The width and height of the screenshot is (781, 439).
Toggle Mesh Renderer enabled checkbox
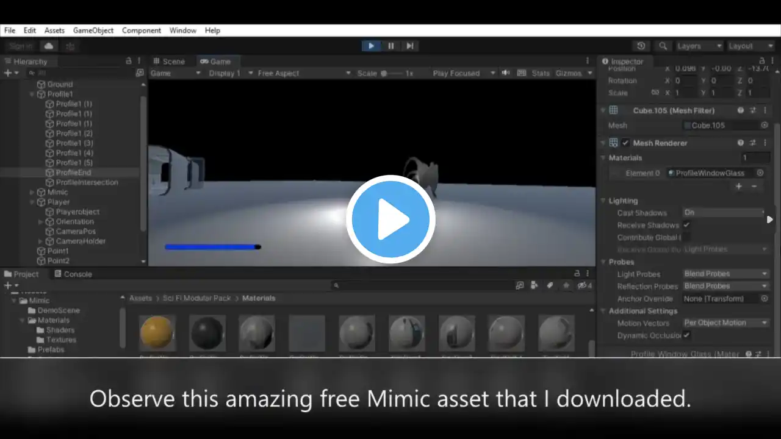(x=625, y=143)
